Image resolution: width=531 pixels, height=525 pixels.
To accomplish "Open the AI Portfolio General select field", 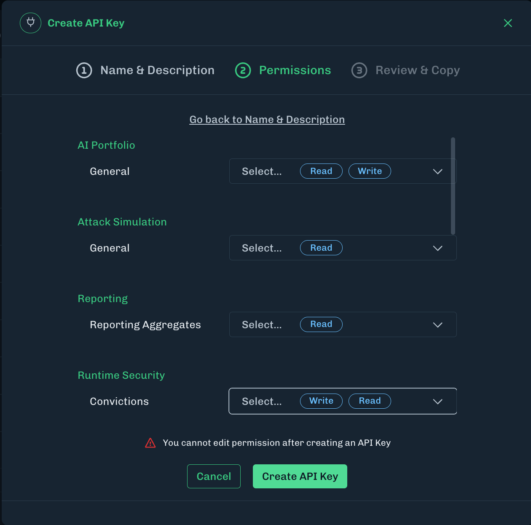I will 343,171.
